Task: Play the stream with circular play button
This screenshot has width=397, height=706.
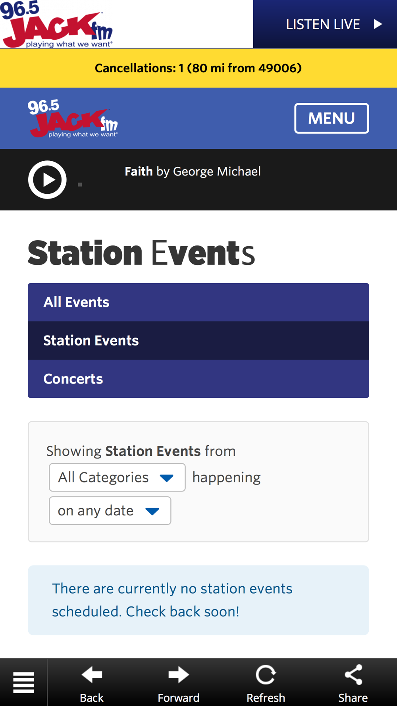Action: (x=47, y=179)
